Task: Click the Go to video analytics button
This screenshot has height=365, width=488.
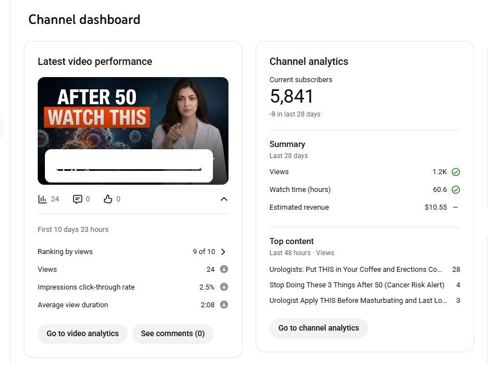Action: (83, 334)
